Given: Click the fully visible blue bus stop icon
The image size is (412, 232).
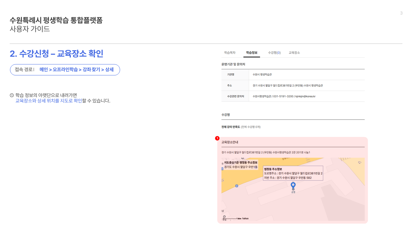Looking at the screenshot, I should (237, 186).
